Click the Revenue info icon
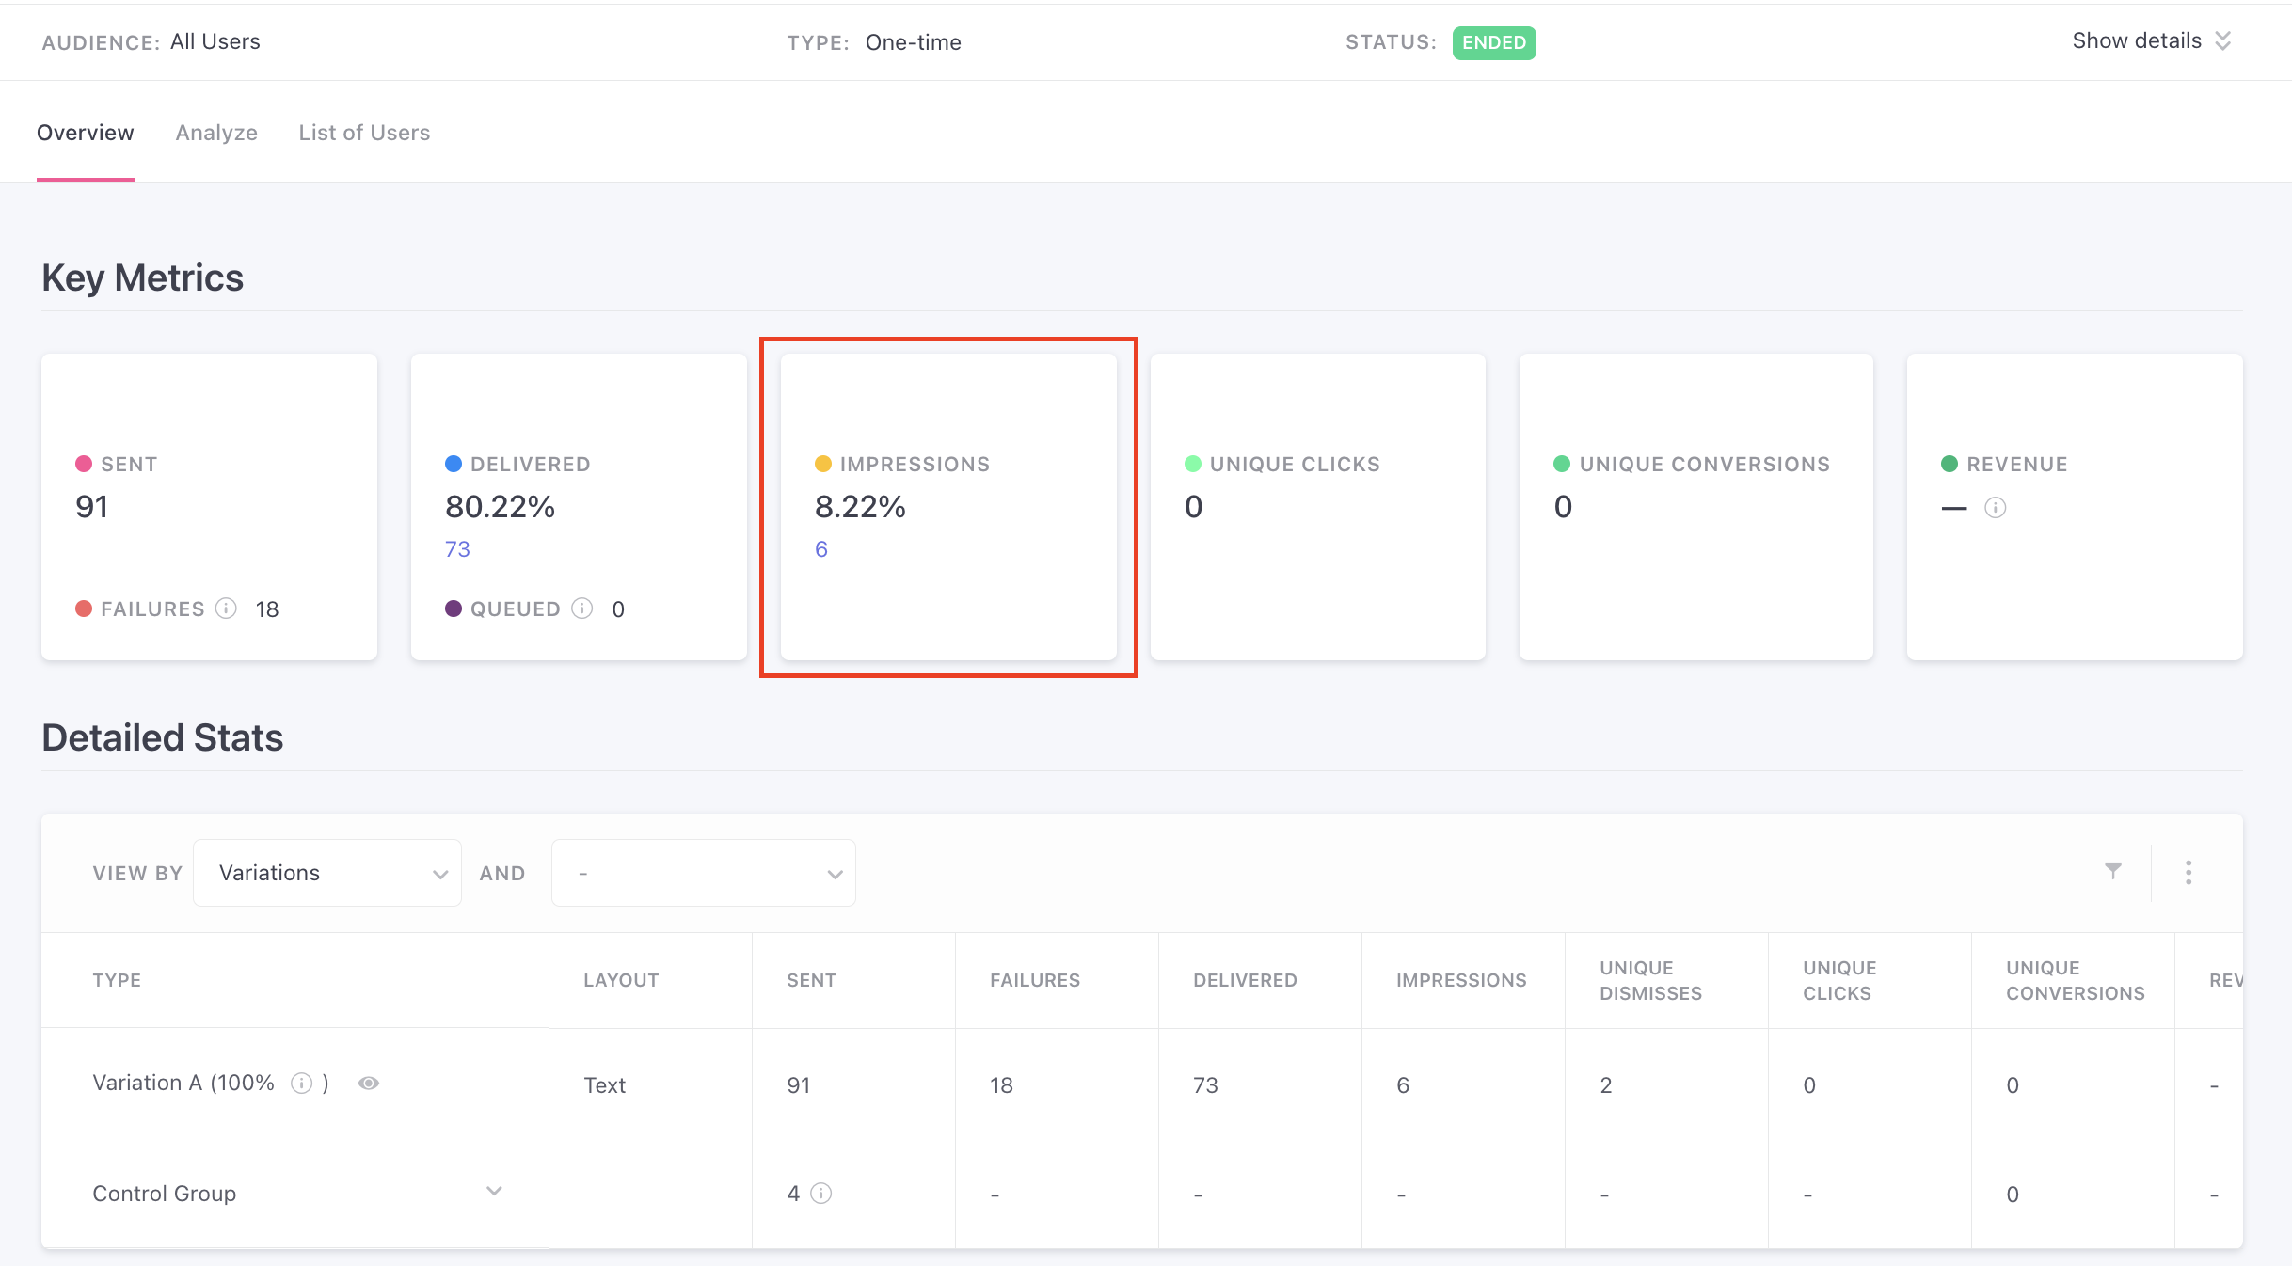 1995,508
